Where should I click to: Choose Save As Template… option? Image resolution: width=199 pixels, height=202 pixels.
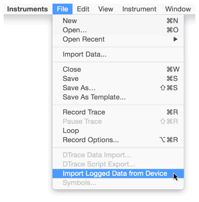point(118,97)
